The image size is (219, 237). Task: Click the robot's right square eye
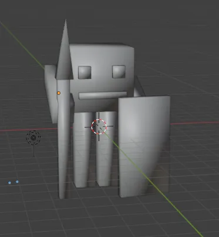pyautogui.click(x=119, y=72)
